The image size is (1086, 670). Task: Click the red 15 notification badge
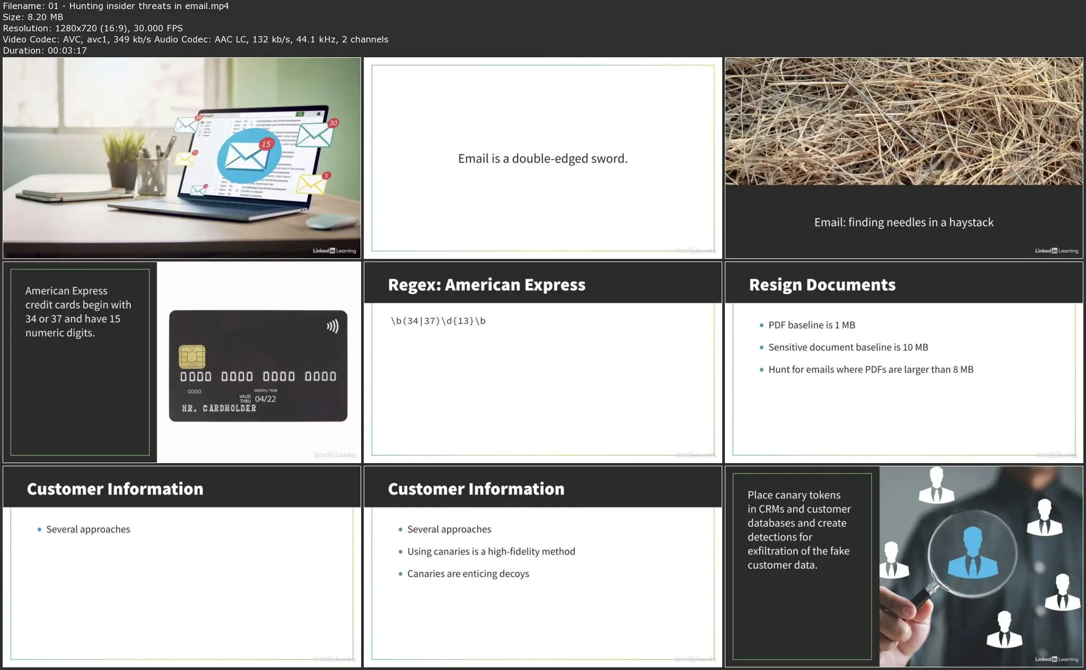click(x=266, y=144)
